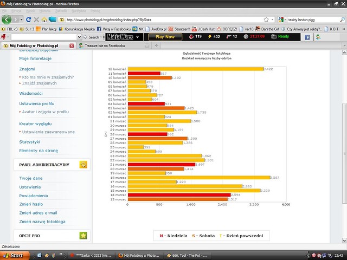347x260 pixels.
Task: Open Kreator wyglądu link
Action: (35, 124)
